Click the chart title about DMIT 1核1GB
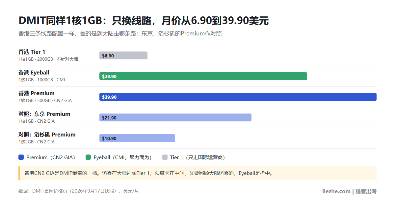 click(x=144, y=21)
